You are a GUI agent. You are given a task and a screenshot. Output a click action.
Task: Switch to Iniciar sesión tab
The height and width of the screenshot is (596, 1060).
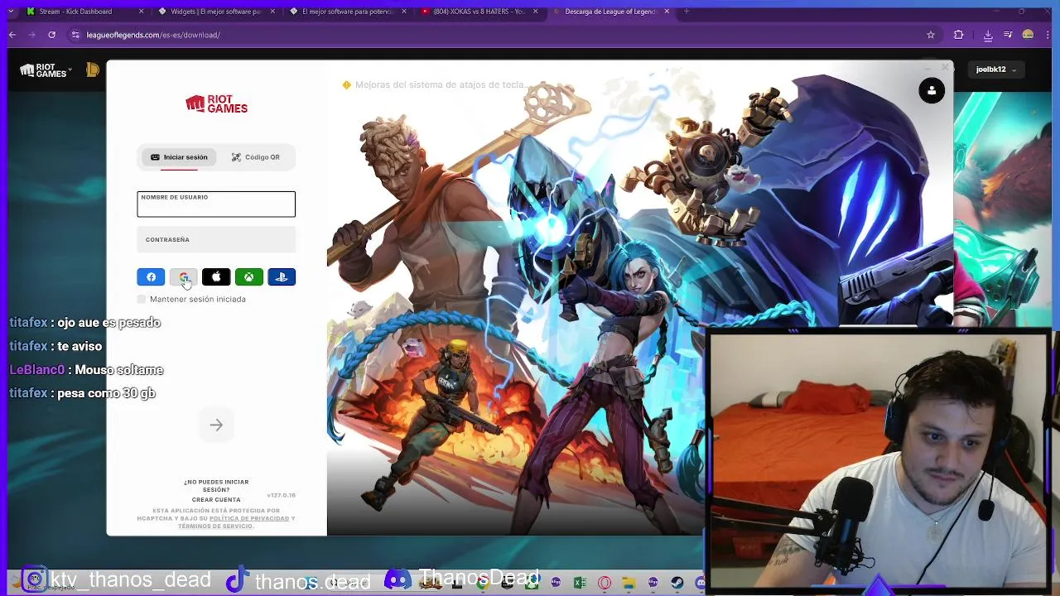tap(179, 157)
